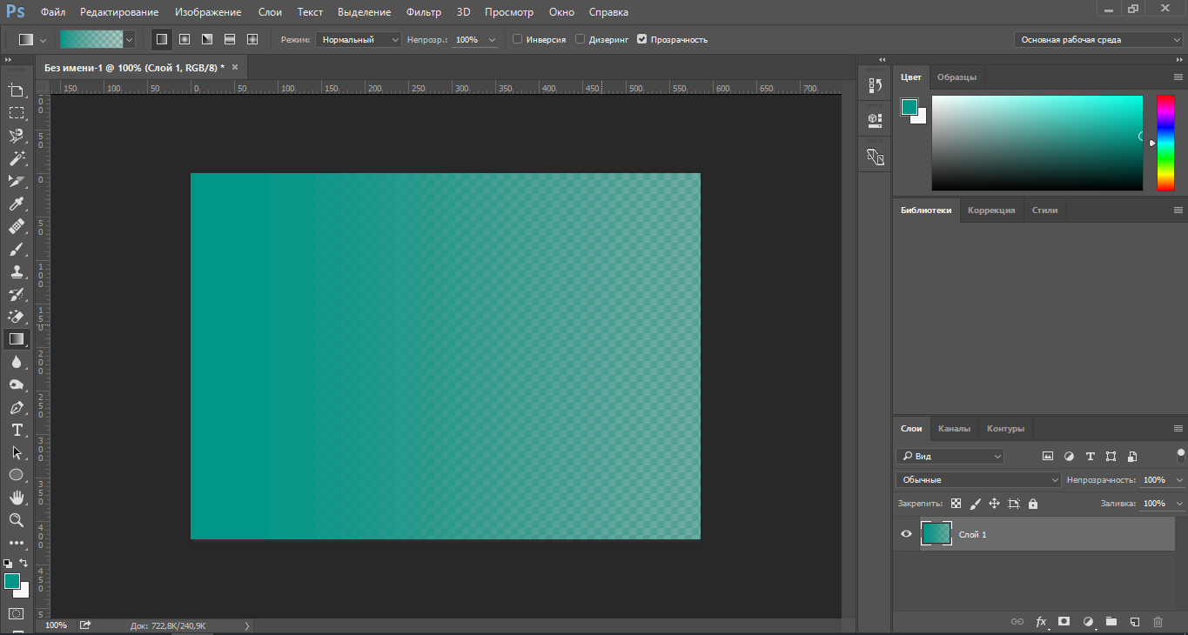Image resolution: width=1188 pixels, height=635 pixels.
Task: Select the Eyedropper tool
Action: (17, 204)
